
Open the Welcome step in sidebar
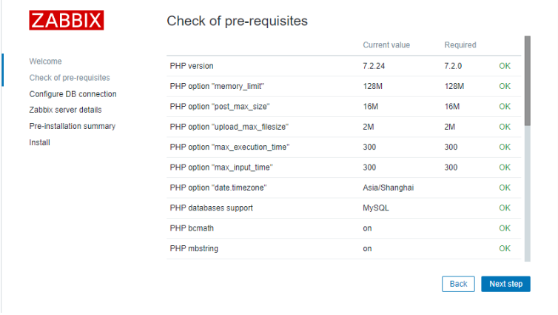[x=46, y=62]
